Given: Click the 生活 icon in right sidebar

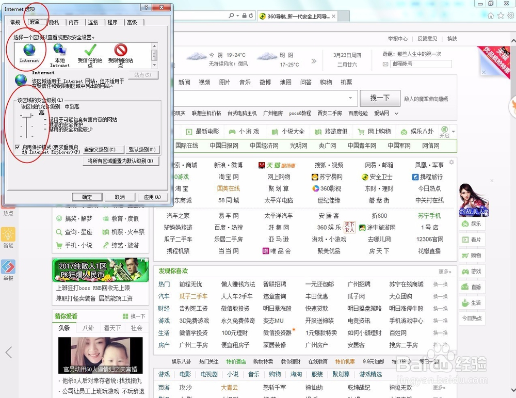Looking at the screenshot, I should click(465, 303).
